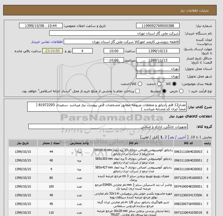223x216 pixels.
Task: Click quantity 110 in row 8
Action: coord(51,213)
